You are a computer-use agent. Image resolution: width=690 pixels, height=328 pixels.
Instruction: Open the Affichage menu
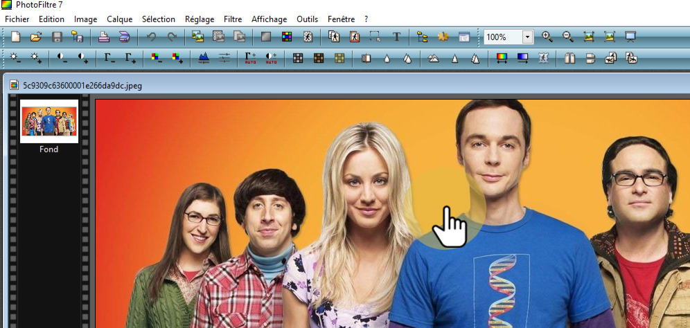point(269,19)
